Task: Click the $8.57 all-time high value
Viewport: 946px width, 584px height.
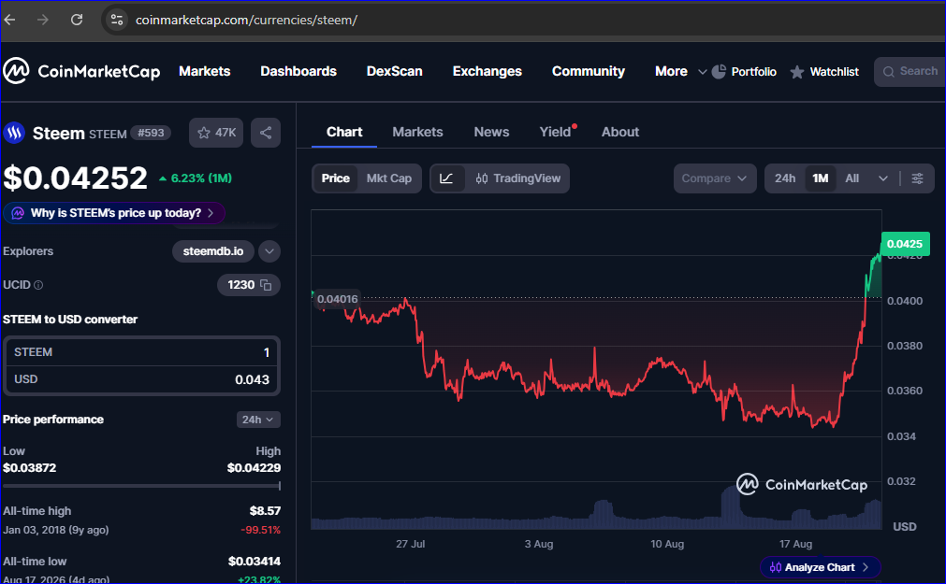Action: 265,511
